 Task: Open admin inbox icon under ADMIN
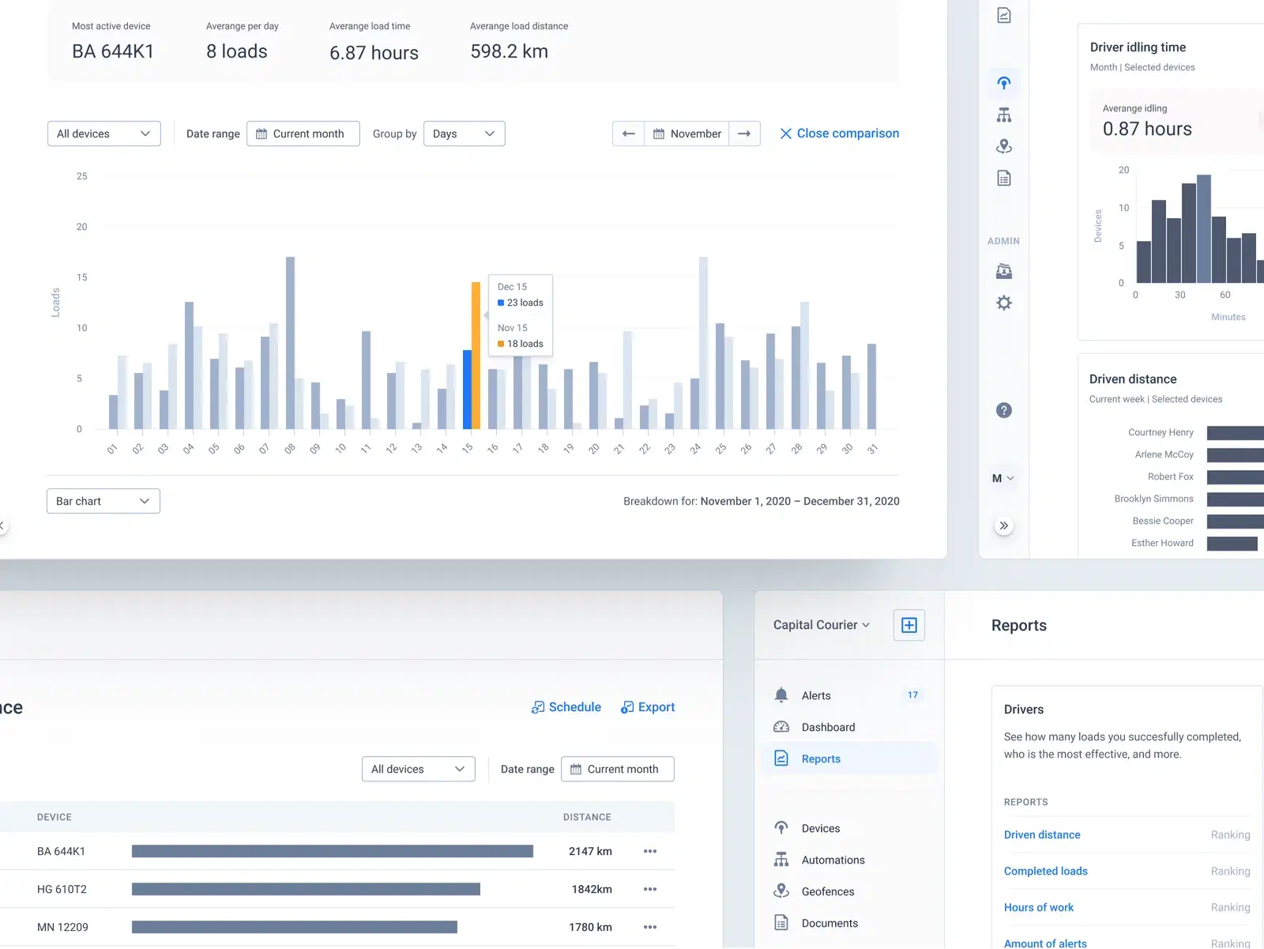(1003, 271)
